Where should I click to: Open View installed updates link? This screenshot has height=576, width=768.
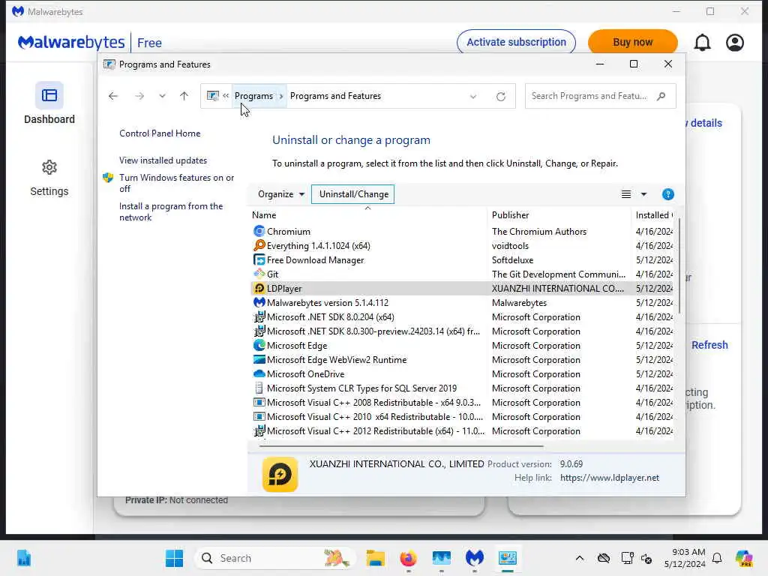click(x=163, y=160)
